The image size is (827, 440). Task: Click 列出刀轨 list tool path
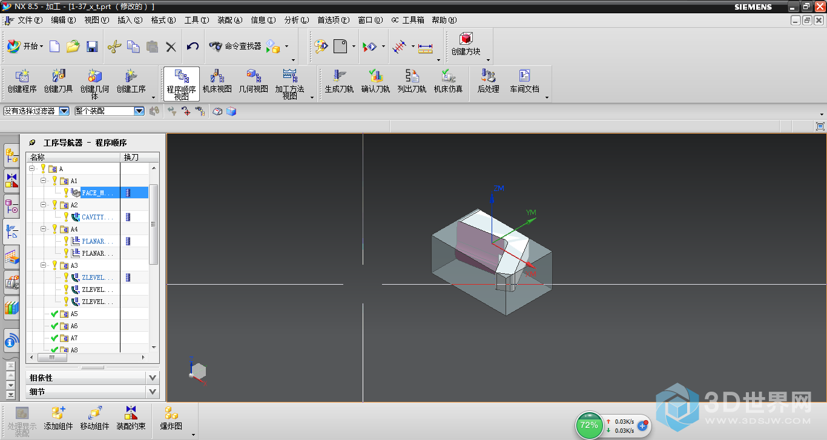coord(412,82)
